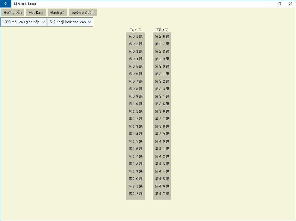Maximize the Mina no Nihongo window

click(x=280, y=4)
